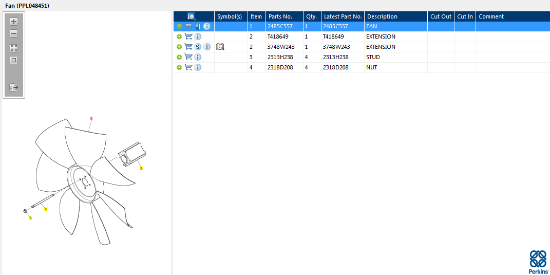
Task: Open the book icon in FAN row
Action: coord(198,26)
